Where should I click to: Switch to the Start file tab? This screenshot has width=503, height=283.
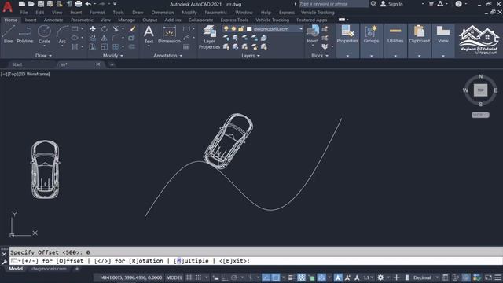click(x=17, y=64)
